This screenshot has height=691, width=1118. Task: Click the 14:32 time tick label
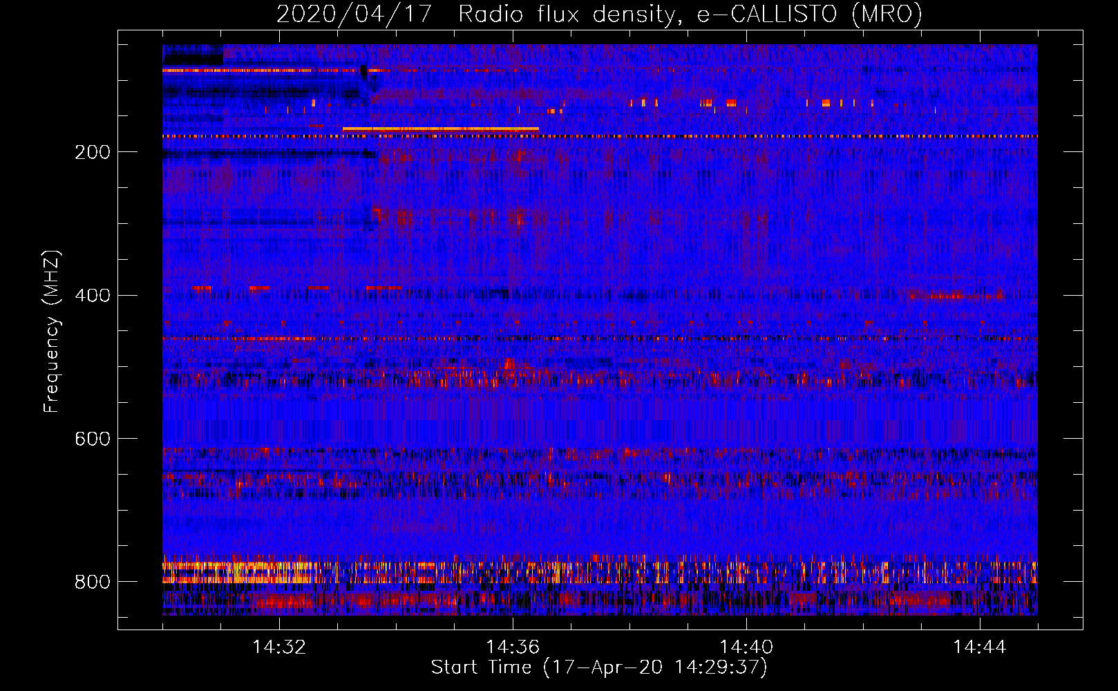tap(279, 647)
